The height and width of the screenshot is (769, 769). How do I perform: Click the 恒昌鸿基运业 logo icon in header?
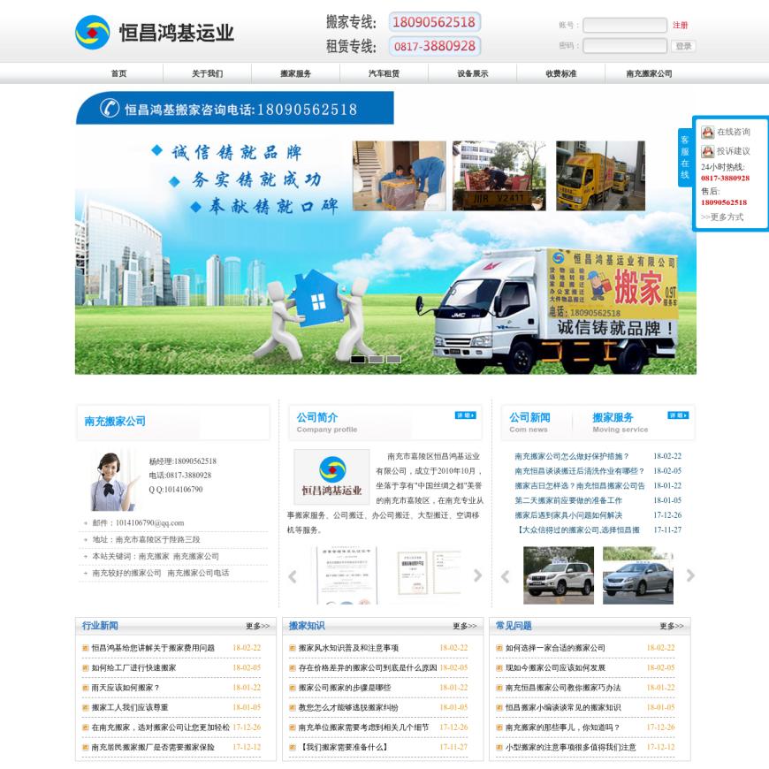pyautogui.click(x=93, y=33)
